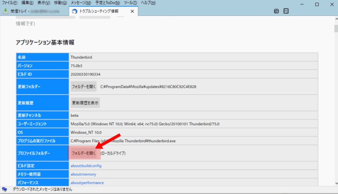Open the tasks tab icon
Screen dimensions: 338x194
[x=286, y=11]
